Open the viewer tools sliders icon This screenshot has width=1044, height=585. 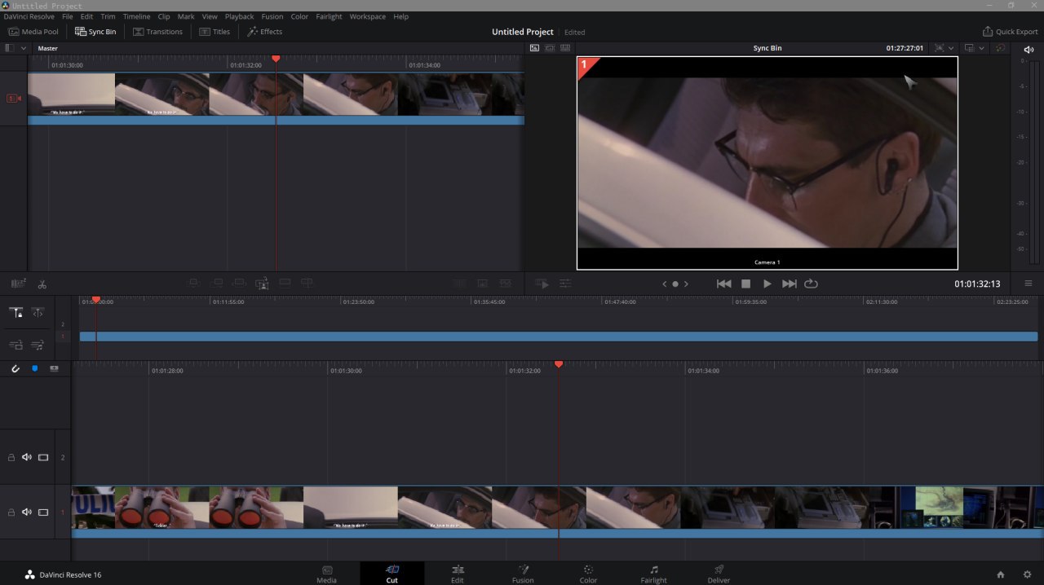(x=564, y=284)
